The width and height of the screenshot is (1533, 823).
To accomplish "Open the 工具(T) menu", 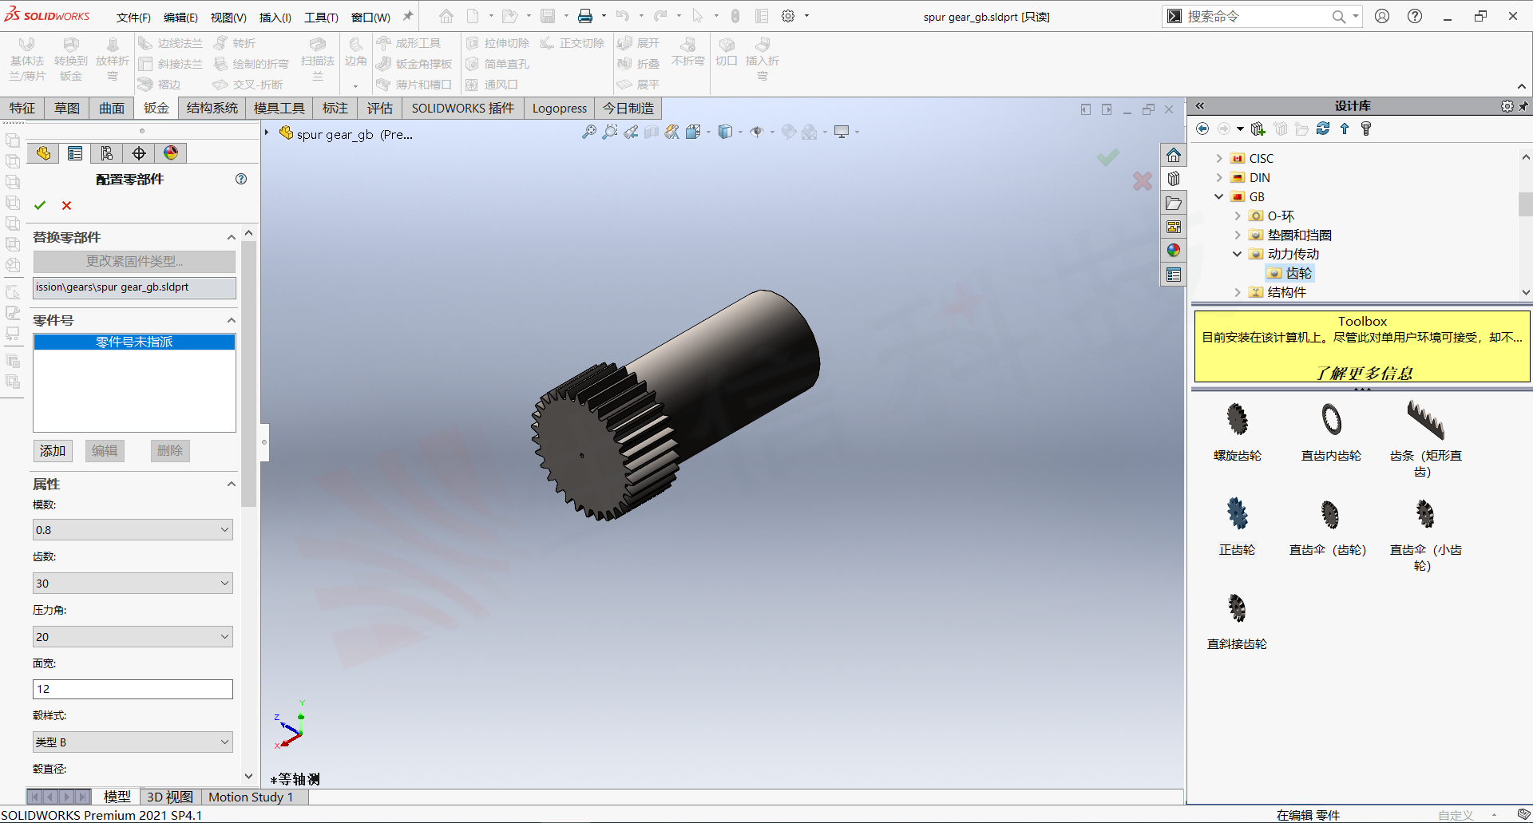I will [321, 17].
